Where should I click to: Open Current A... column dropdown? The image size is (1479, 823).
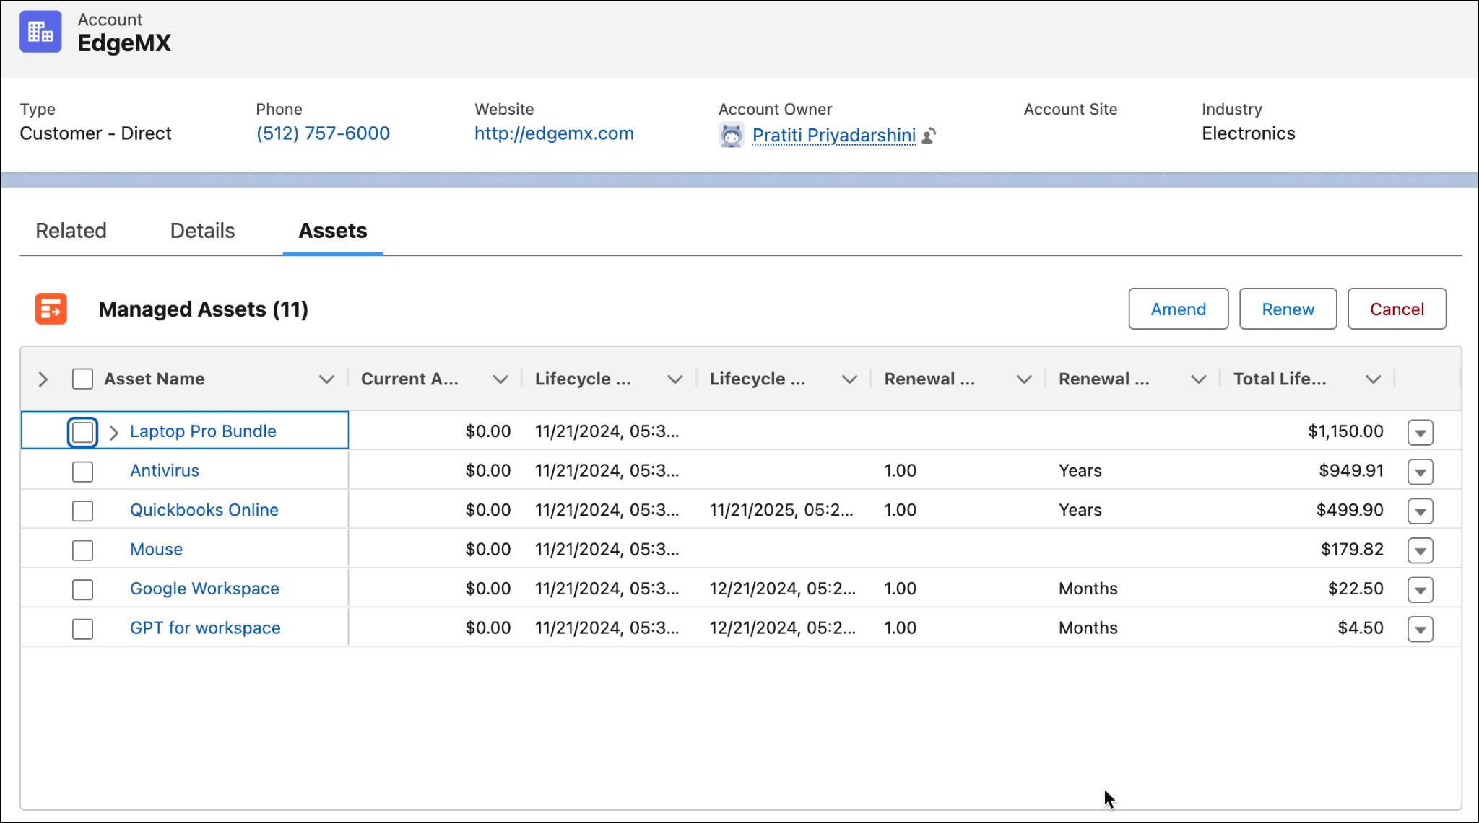500,379
